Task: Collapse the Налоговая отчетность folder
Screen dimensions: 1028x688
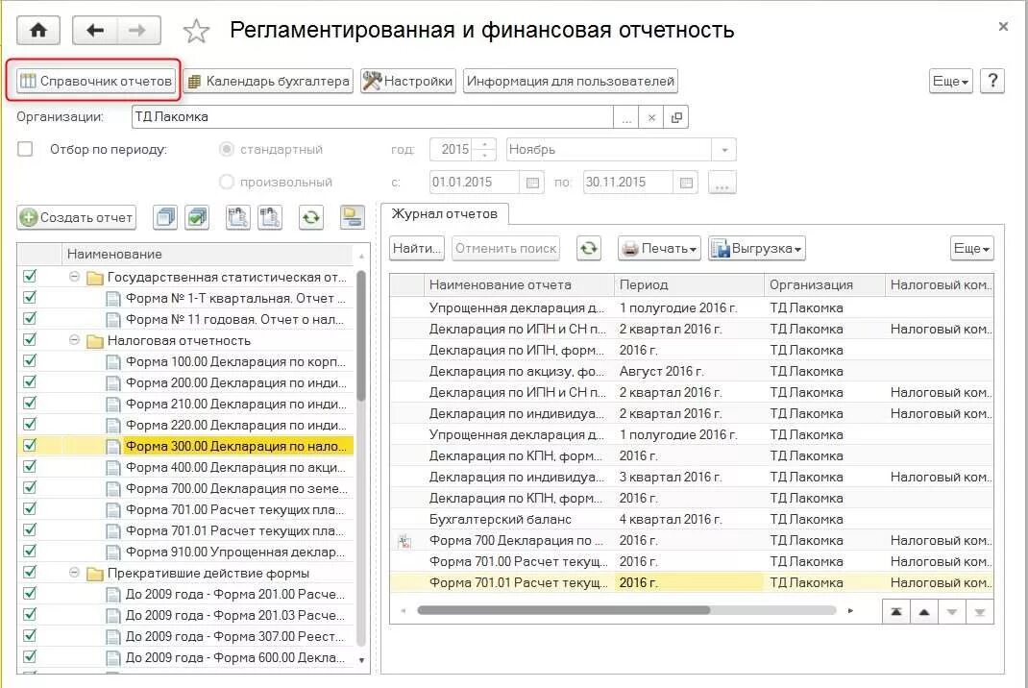Action: (74, 340)
